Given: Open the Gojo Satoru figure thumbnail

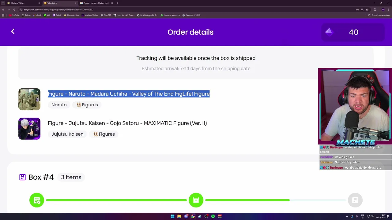Looking at the screenshot, I should pyautogui.click(x=29, y=129).
